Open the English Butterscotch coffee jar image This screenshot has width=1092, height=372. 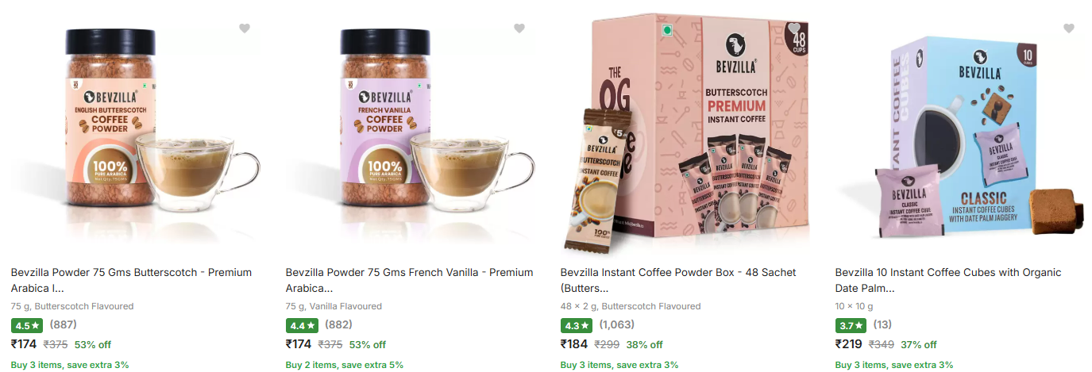pyautogui.click(x=135, y=131)
